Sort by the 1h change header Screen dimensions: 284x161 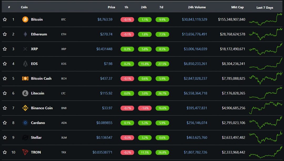point(126,7)
